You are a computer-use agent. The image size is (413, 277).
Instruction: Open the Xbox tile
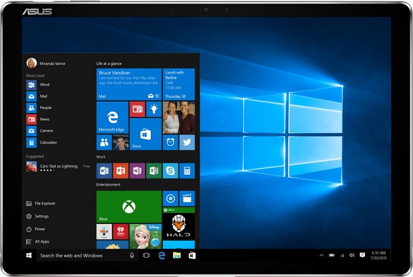click(x=129, y=207)
